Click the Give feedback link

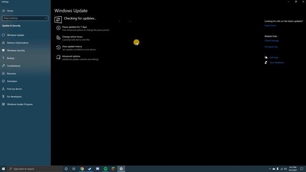click(x=276, y=63)
